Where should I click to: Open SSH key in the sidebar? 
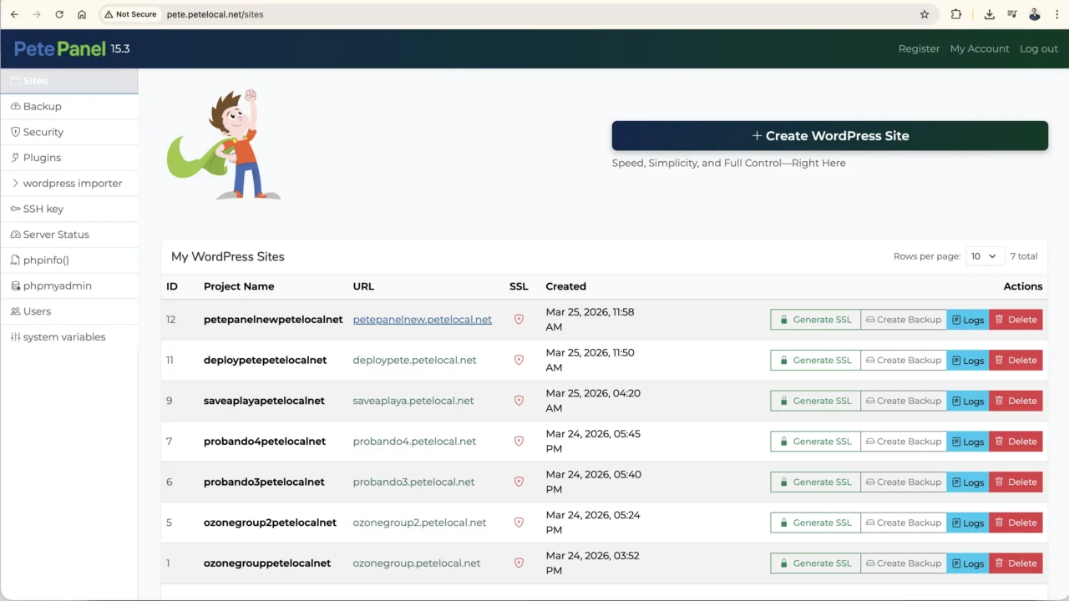(x=68, y=209)
